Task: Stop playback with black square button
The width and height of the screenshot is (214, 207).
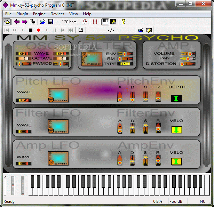Action: point(31,30)
